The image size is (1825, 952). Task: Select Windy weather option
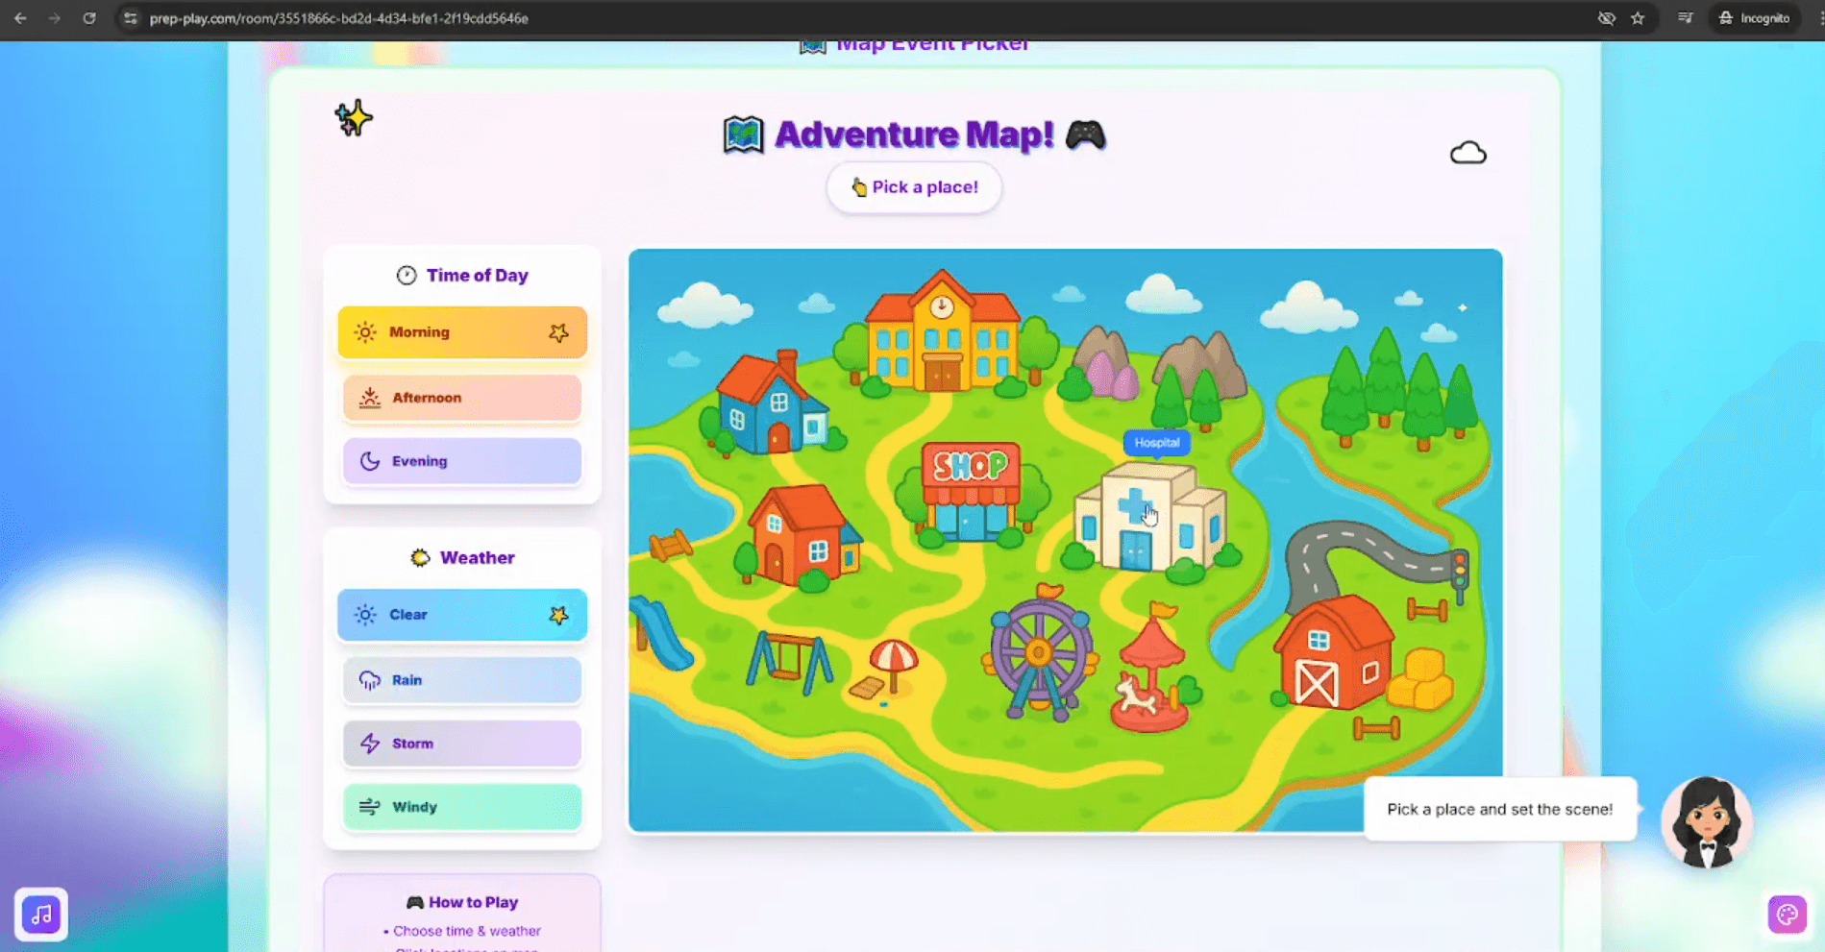coord(462,807)
